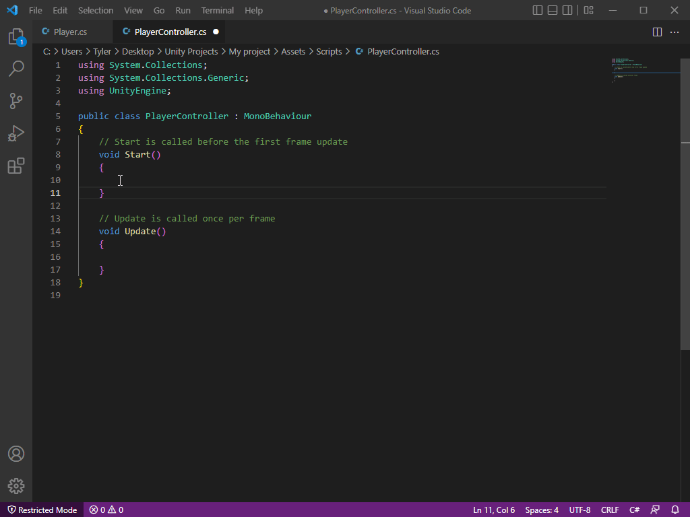Open the Terminal menu
This screenshot has width=690, height=517.
coord(218,11)
